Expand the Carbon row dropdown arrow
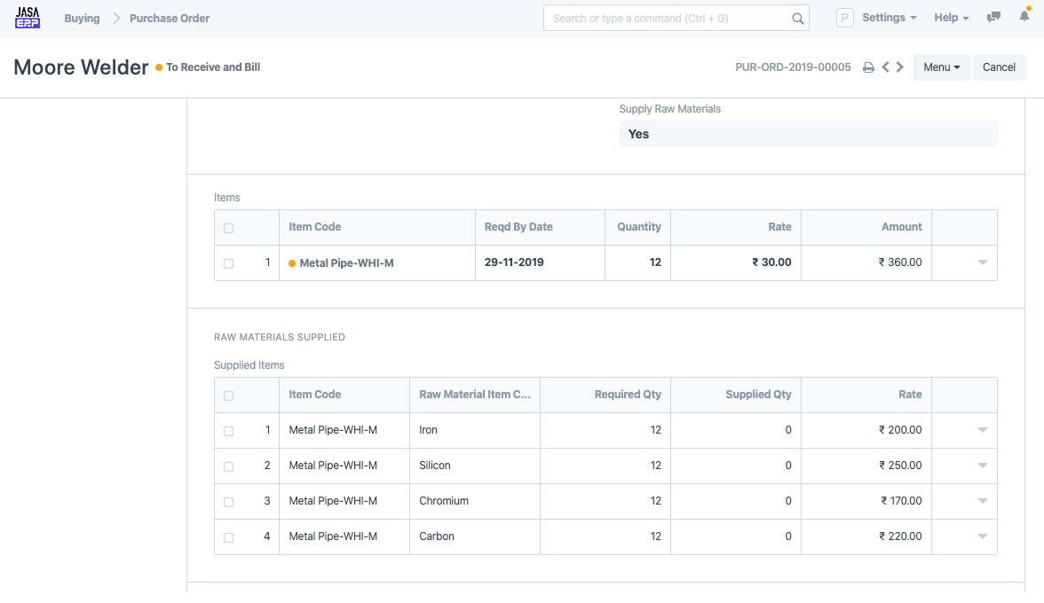The width and height of the screenshot is (1044, 603). click(982, 536)
